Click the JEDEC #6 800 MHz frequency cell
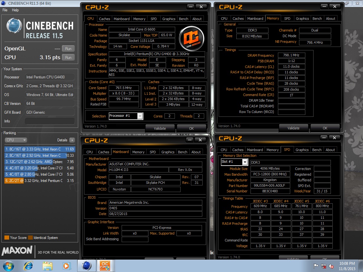The height and width of the screenshot is (272, 363). 322,206
